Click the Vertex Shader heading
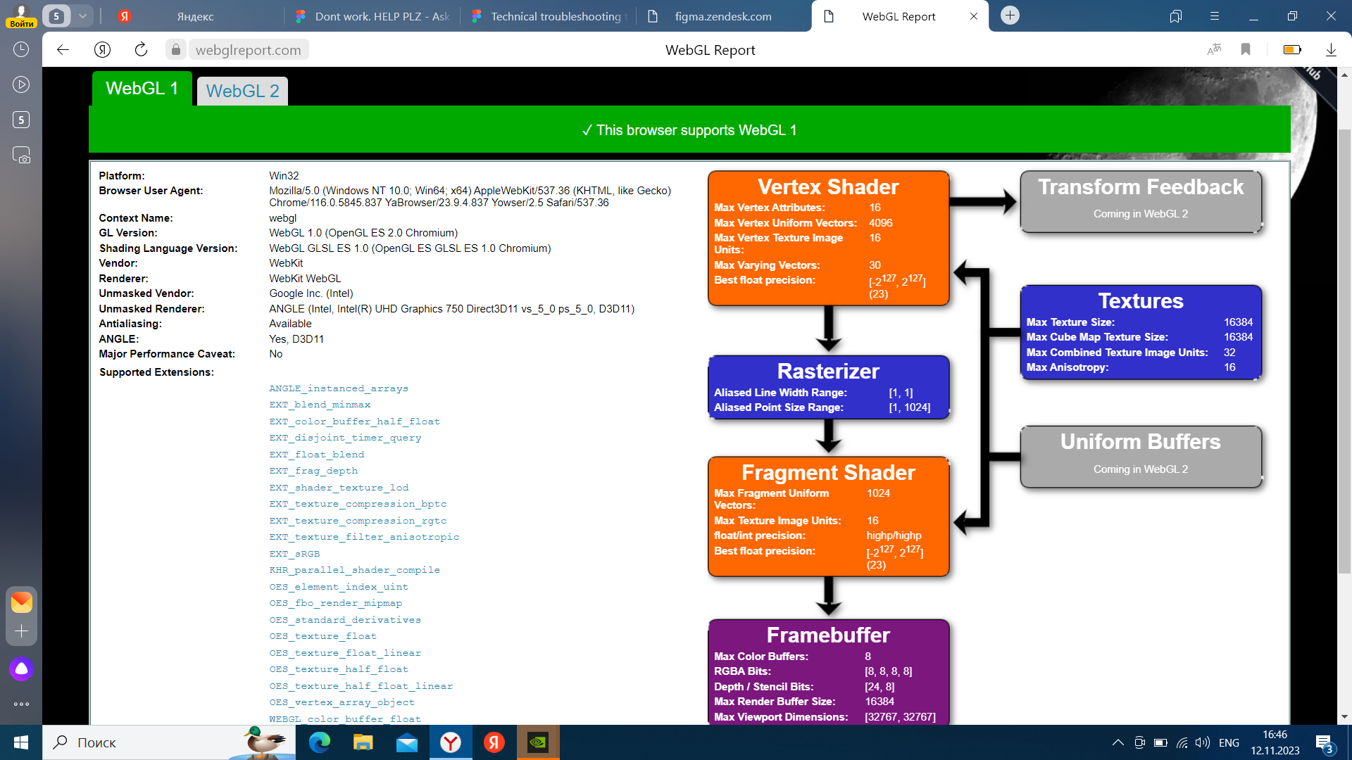 click(x=828, y=187)
